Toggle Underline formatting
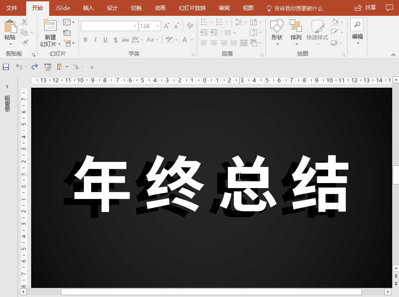 coord(105,40)
